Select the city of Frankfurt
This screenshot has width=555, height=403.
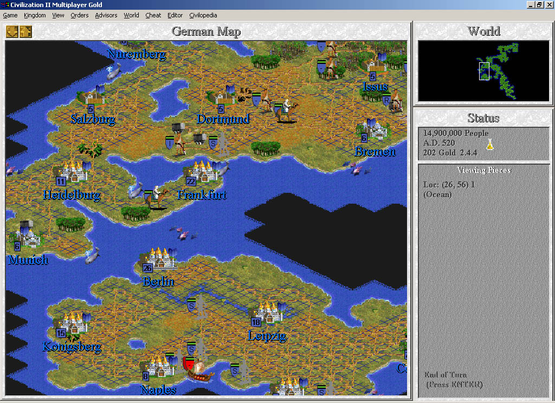click(203, 172)
